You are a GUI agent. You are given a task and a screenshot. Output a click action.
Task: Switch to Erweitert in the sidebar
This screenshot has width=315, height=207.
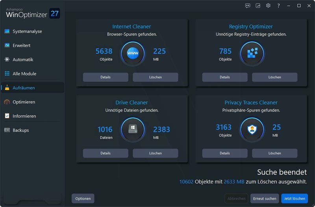(x=21, y=46)
